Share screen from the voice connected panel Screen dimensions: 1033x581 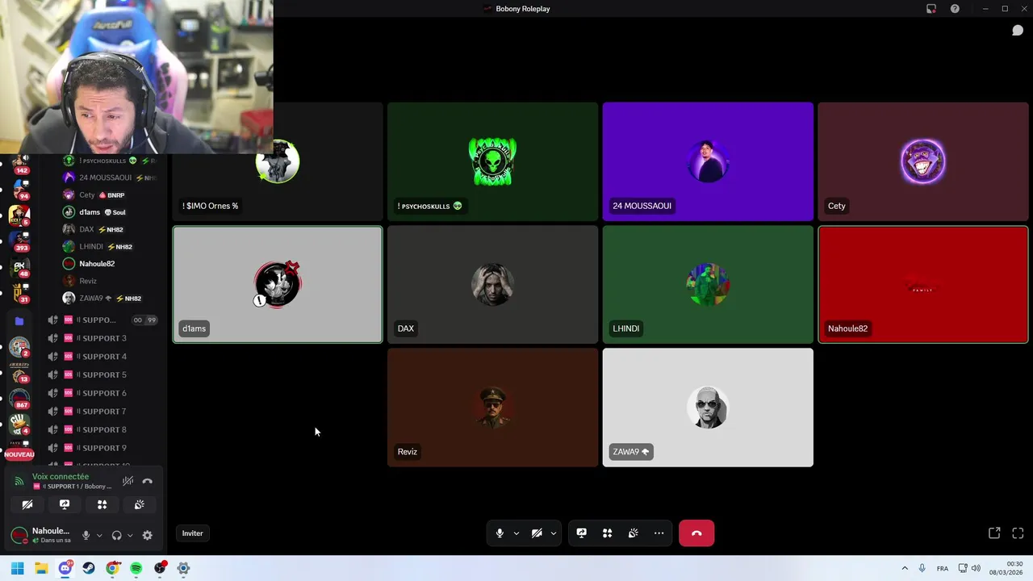pos(65,504)
